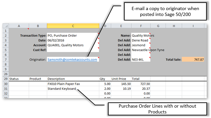Select column A header
This screenshot has width=211, height=118.
(19, 26)
